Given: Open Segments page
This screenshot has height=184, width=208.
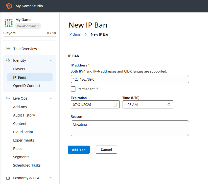Looking at the screenshot, I should 21,157.
